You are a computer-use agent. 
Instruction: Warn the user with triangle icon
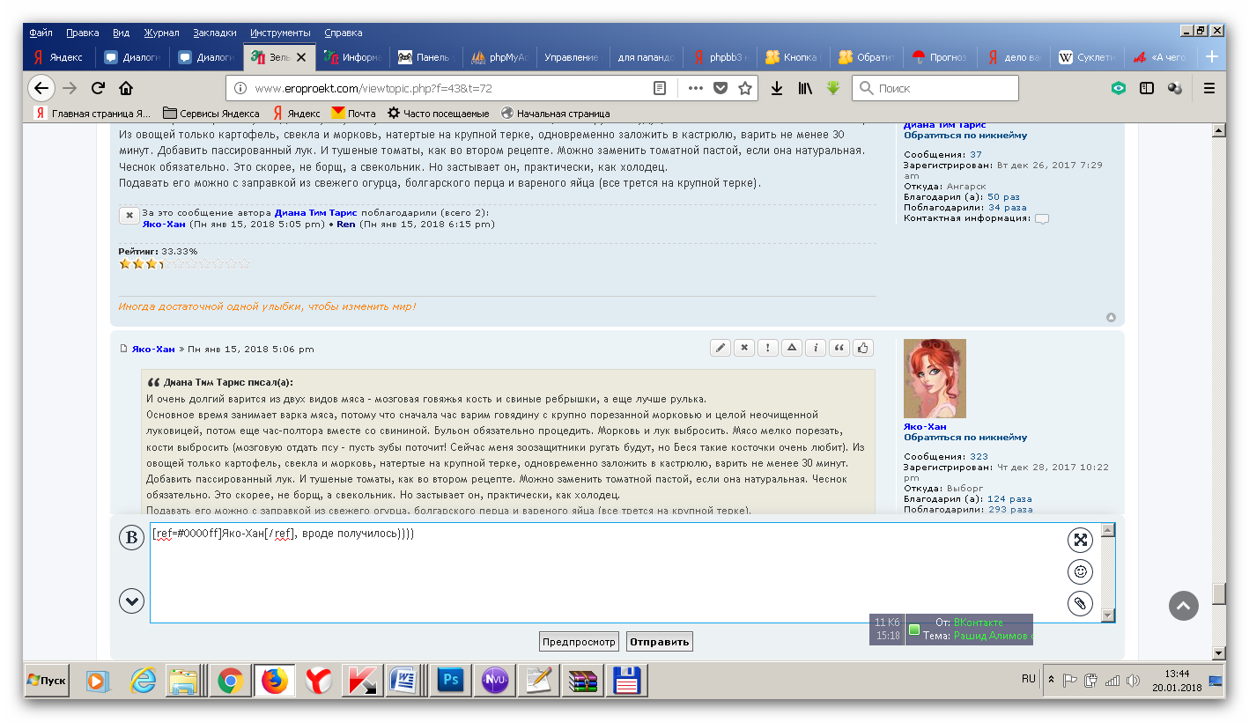[792, 348]
